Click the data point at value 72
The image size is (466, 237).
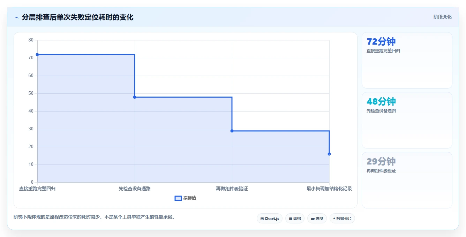(37, 54)
